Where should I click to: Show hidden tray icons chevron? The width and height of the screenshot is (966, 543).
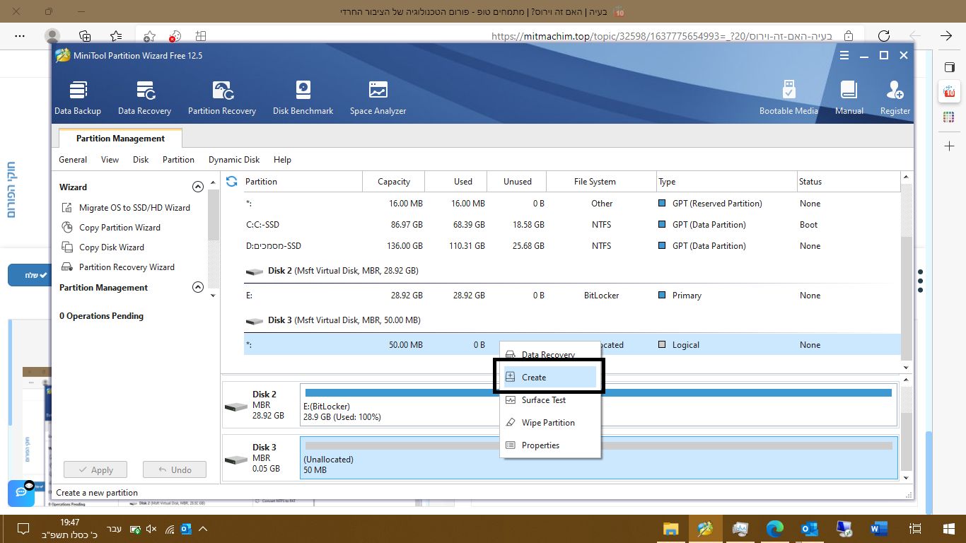204,529
